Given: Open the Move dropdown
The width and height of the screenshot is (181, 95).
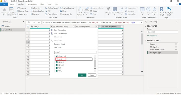Looking at the screenshot, I should [x=64, y=11].
